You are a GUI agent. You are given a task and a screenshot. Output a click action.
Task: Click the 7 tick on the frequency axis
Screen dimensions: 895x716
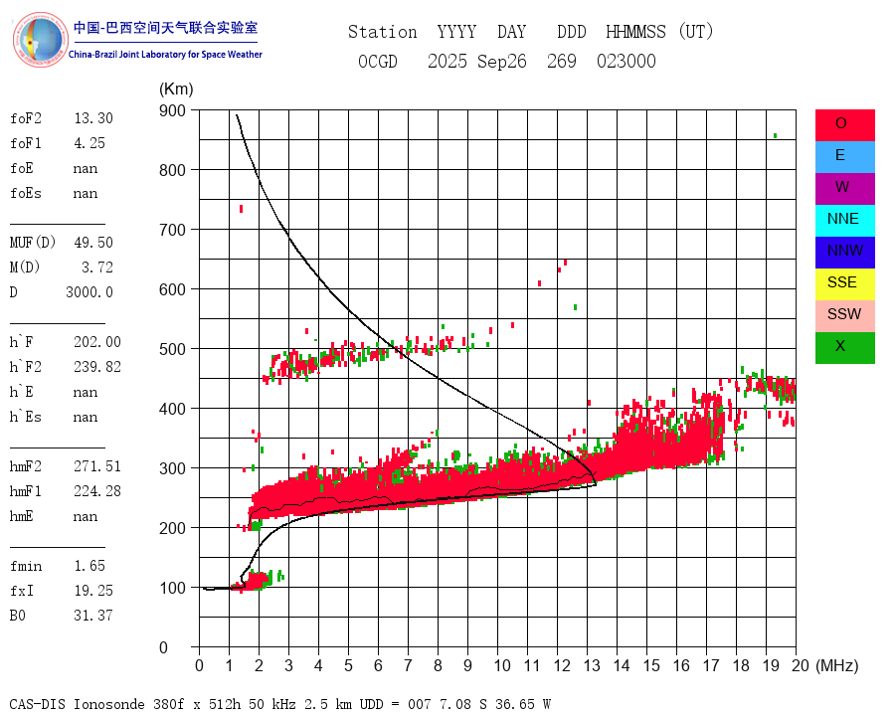(x=408, y=665)
